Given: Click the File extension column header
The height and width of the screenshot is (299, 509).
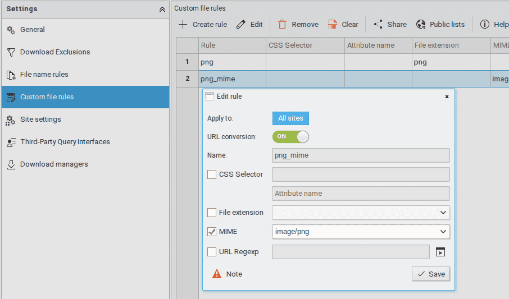Looking at the screenshot, I should coord(451,45).
